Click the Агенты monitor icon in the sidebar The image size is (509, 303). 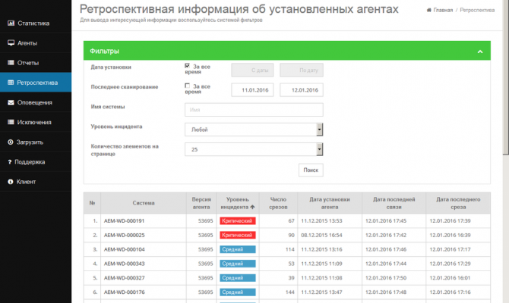click(11, 42)
